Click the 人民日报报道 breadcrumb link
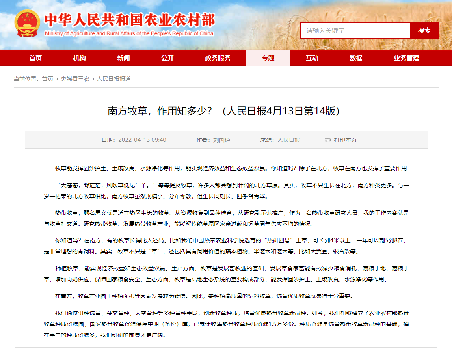 click(x=114, y=79)
